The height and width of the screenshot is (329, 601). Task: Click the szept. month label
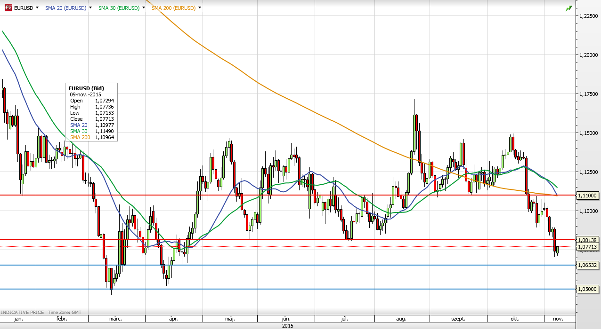(x=459, y=319)
